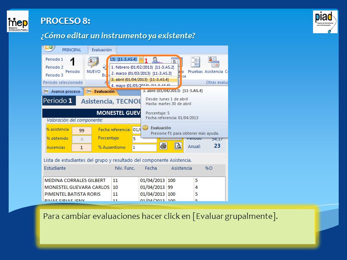The image size is (347, 260).
Task: Click the % asistencia field showing 99
Action: click(x=82, y=130)
